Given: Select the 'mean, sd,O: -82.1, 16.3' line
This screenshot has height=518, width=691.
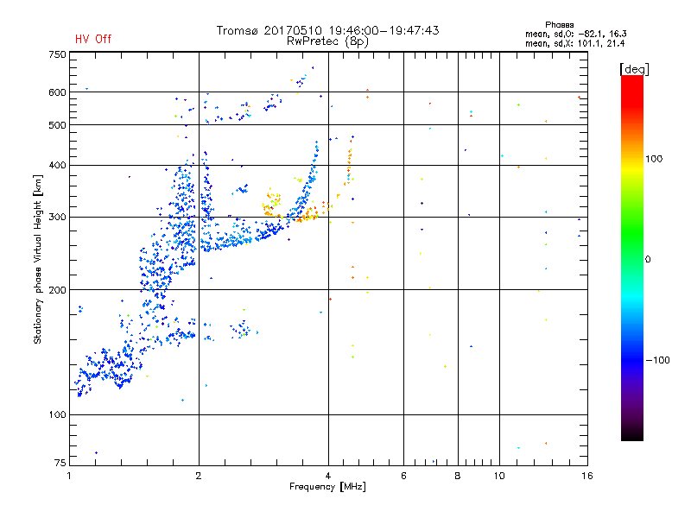Looking at the screenshot, I should 575,34.
